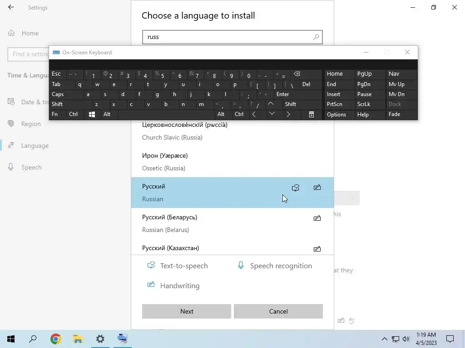Click On-Screen Keyboard taskbar icon

(123, 339)
